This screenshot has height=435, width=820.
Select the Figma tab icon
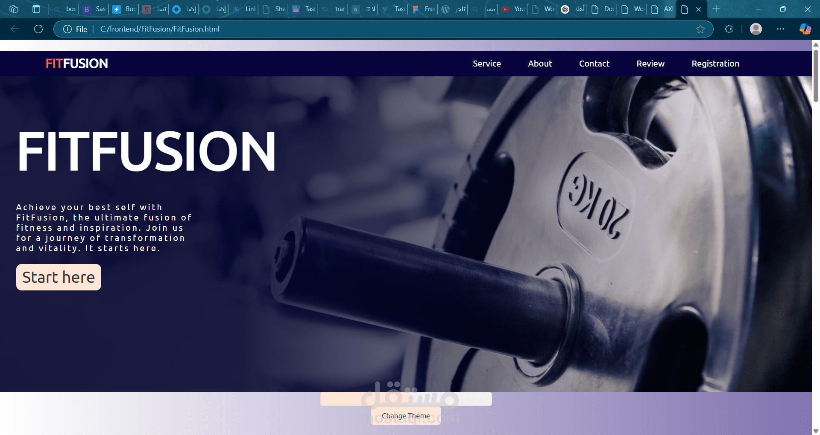[x=416, y=9]
